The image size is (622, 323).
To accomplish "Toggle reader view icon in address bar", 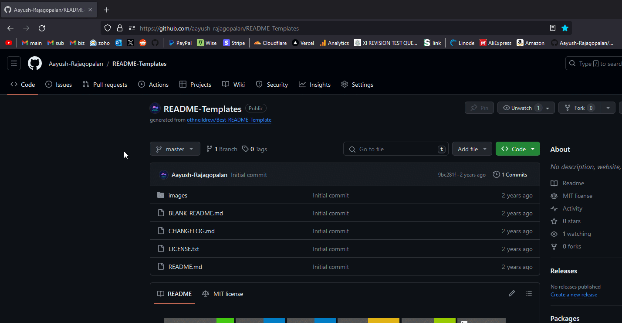I will pos(553,28).
